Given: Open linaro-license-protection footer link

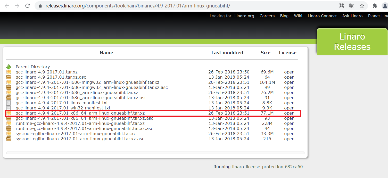Looking at the screenshot, I should point(258,167).
